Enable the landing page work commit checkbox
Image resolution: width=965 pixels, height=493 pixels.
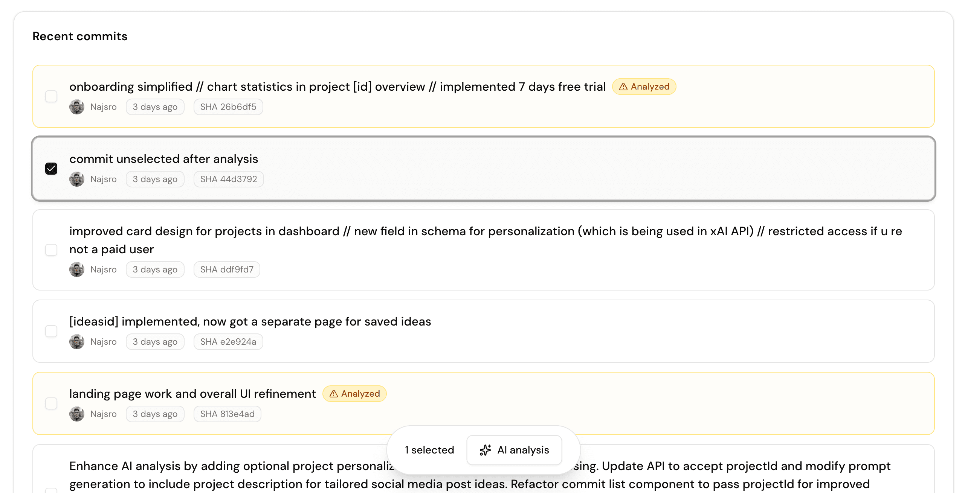[x=51, y=403]
